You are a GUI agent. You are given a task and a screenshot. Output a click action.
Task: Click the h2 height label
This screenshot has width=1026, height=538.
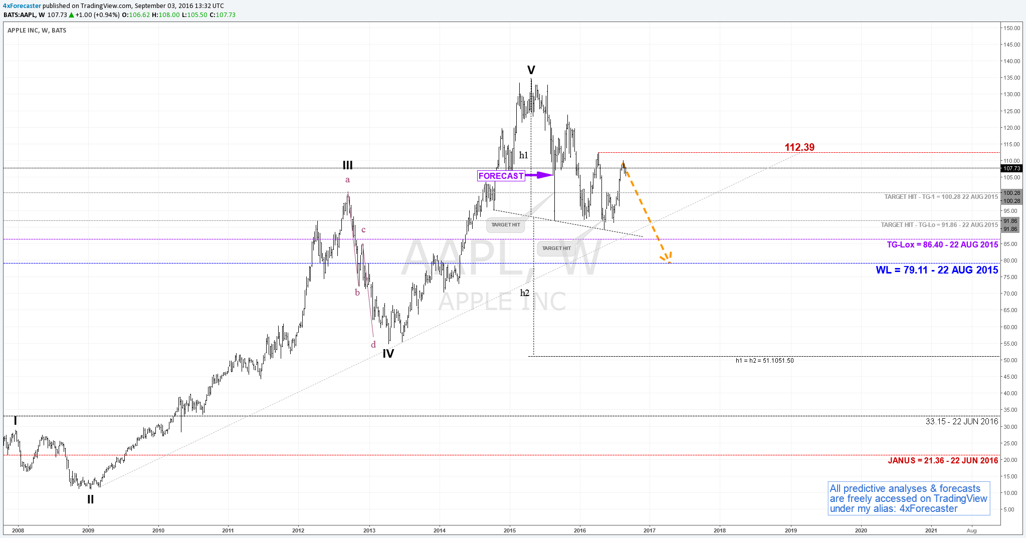pos(525,293)
